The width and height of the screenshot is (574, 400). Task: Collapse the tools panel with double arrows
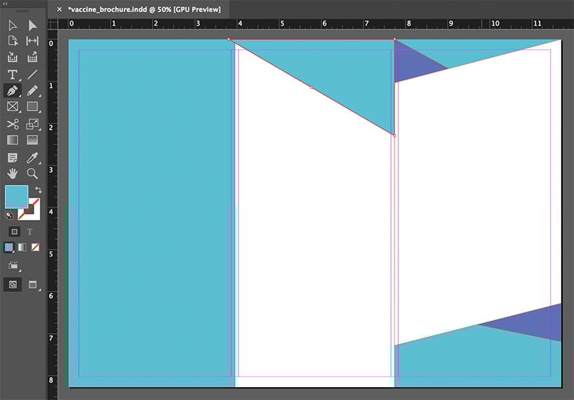[6, 4]
